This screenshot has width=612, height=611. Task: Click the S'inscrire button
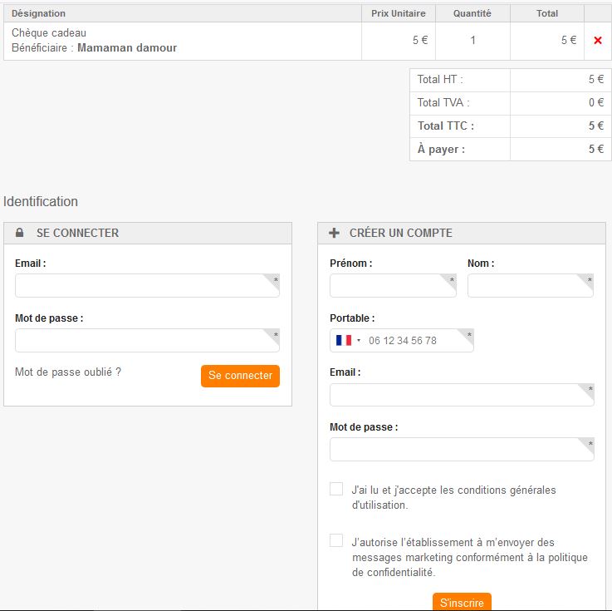(x=462, y=602)
